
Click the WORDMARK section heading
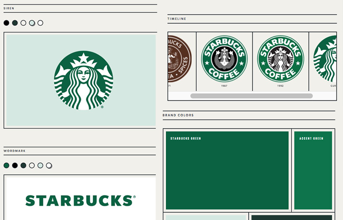tap(15, 151)
